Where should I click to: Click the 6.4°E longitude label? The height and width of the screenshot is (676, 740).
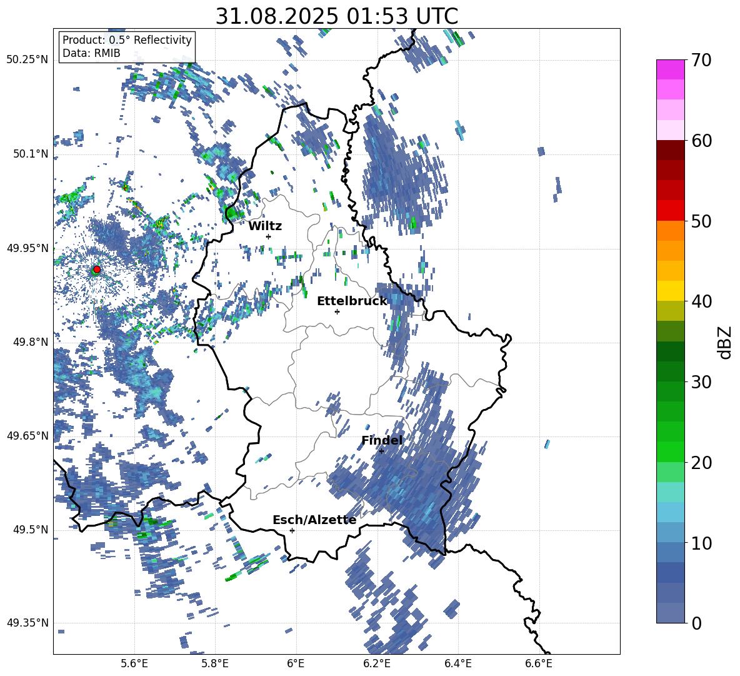(457, 663)
